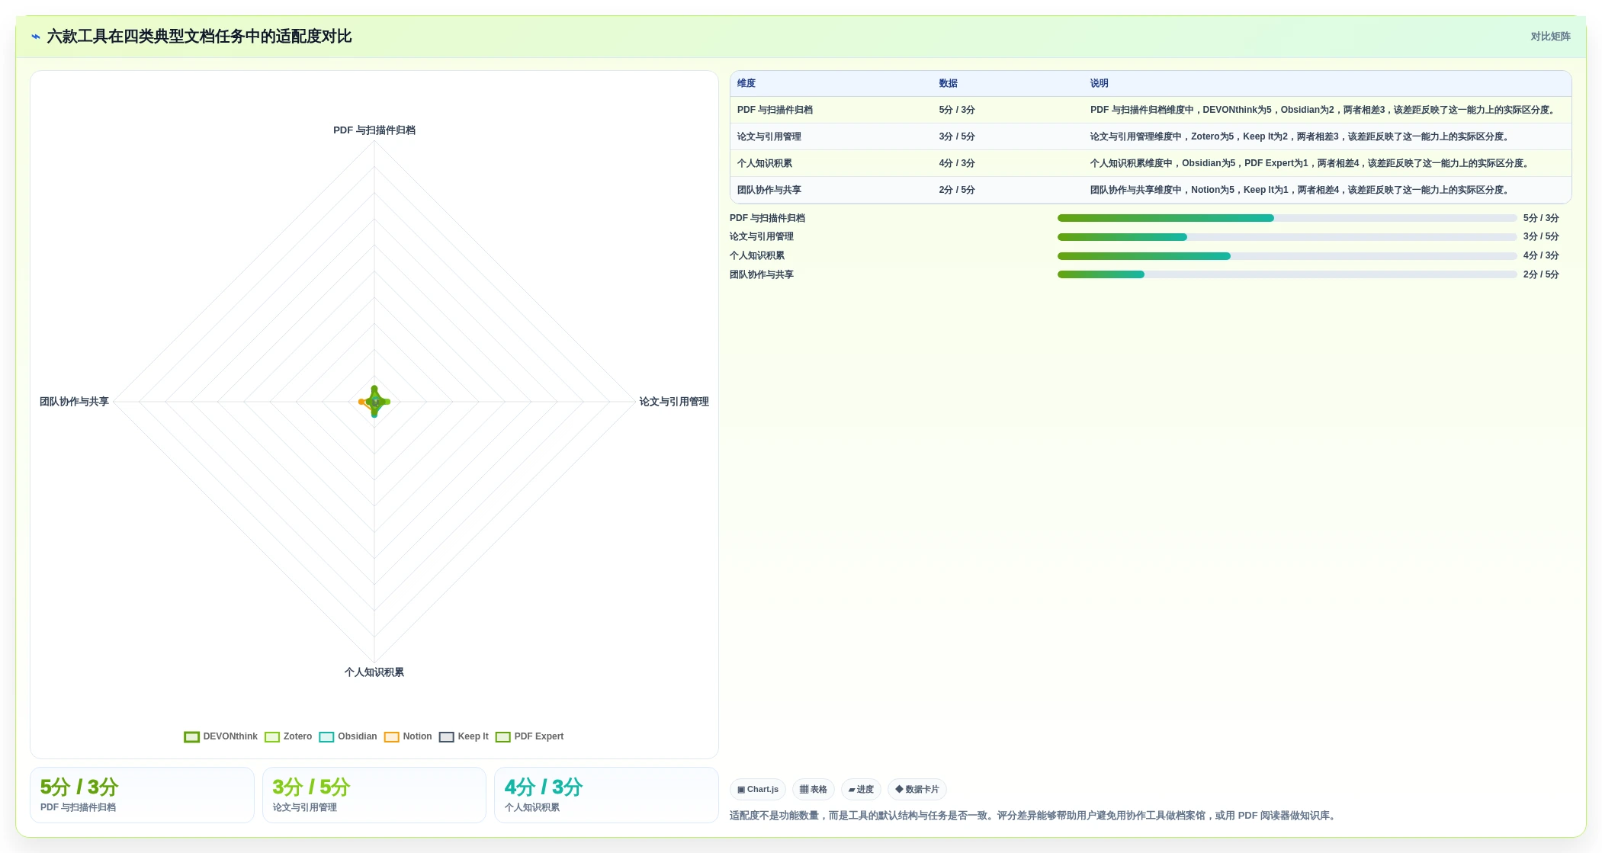Click the Chart.js tag chip
The height and width of the screenshot is (853, 1602).
(x=758, y=789)
